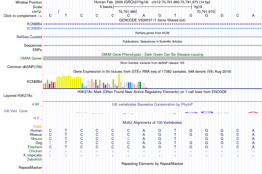Viewport: 262px width, 174px height.
Task: Click 'Publications: Sequences in Scientific Articles' title
Action: click(x=152, y=41)
